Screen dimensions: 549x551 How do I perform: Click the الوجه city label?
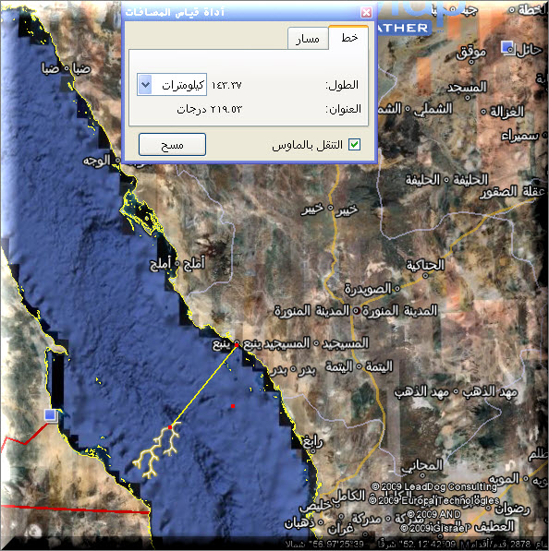(97, 162)
